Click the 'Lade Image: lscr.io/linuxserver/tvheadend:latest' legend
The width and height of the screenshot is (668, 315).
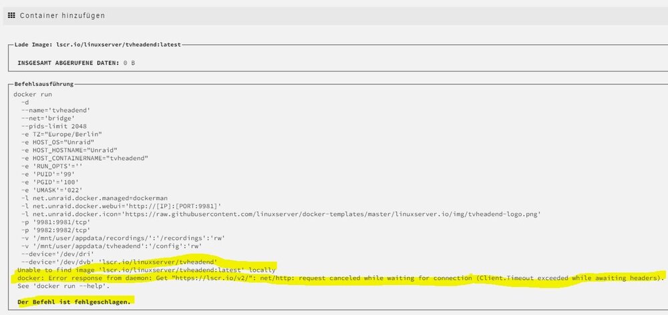(x=98, y=44)
